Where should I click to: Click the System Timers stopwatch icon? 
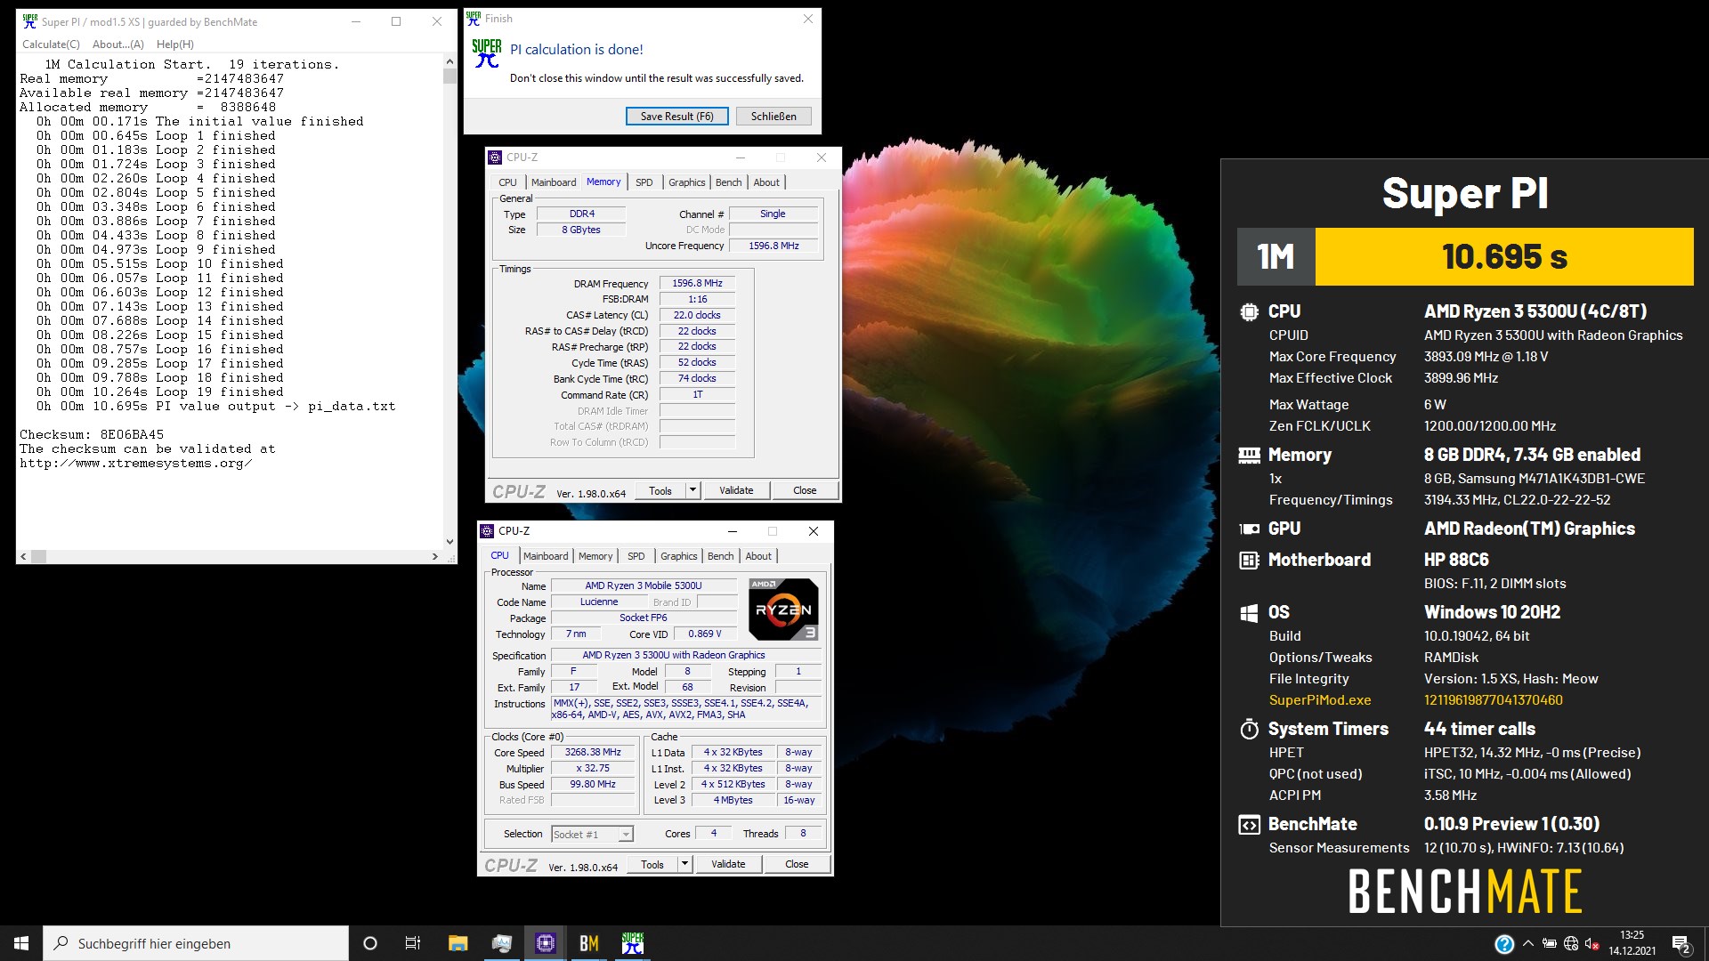tap(1249, 729)
